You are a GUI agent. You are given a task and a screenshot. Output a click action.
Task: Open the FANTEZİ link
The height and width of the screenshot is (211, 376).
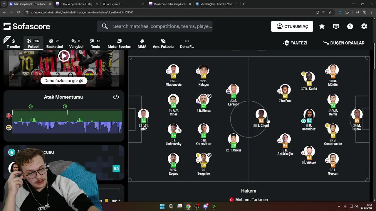tap(295, 43)
